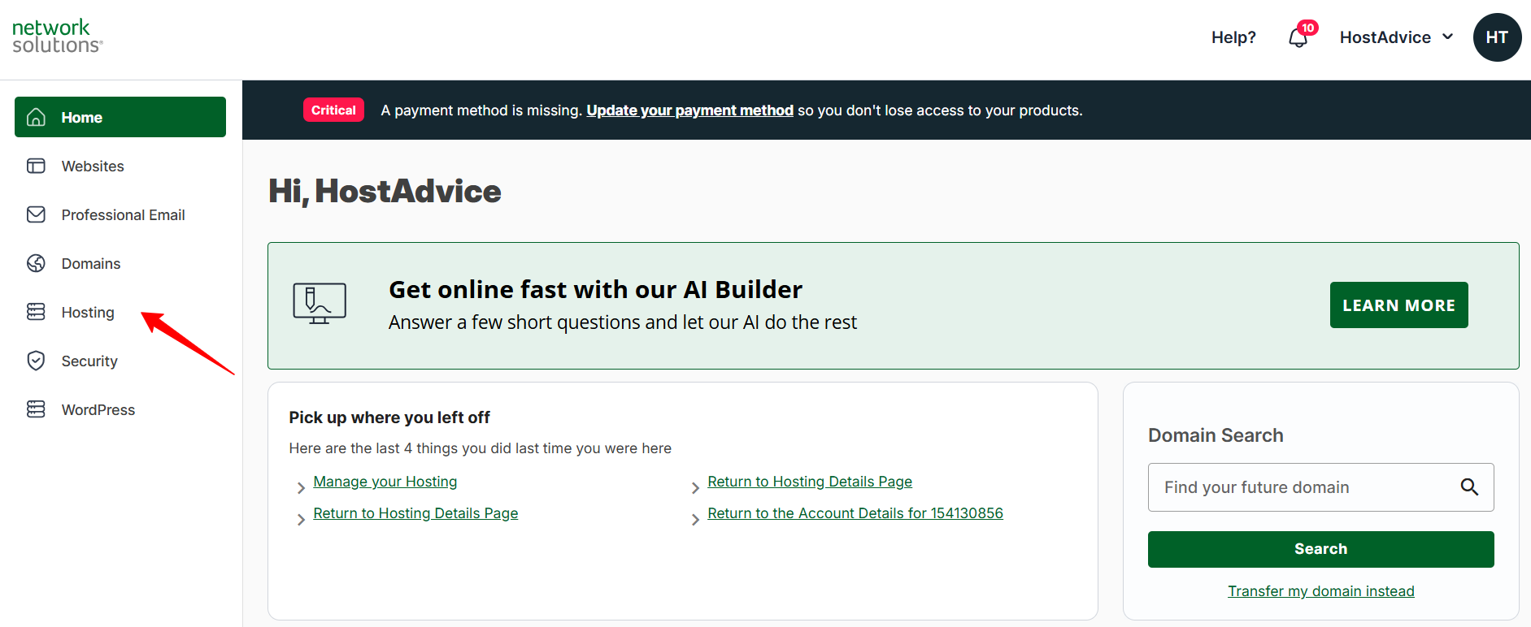The image size is (1531, 627).
Task: Click the AI Builder monitor icon
Action: point(320,303)
